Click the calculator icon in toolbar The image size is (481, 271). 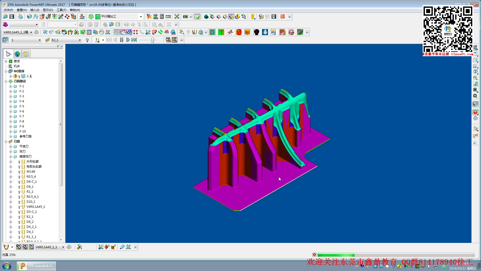pos(162,17)
